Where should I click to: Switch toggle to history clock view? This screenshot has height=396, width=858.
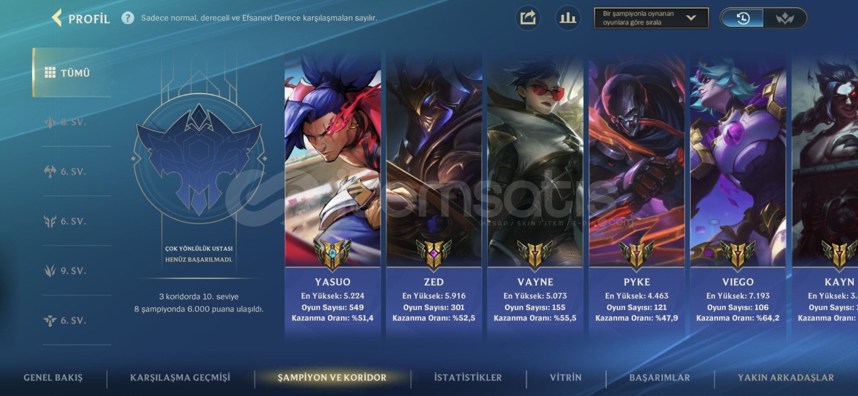point(743,18)
